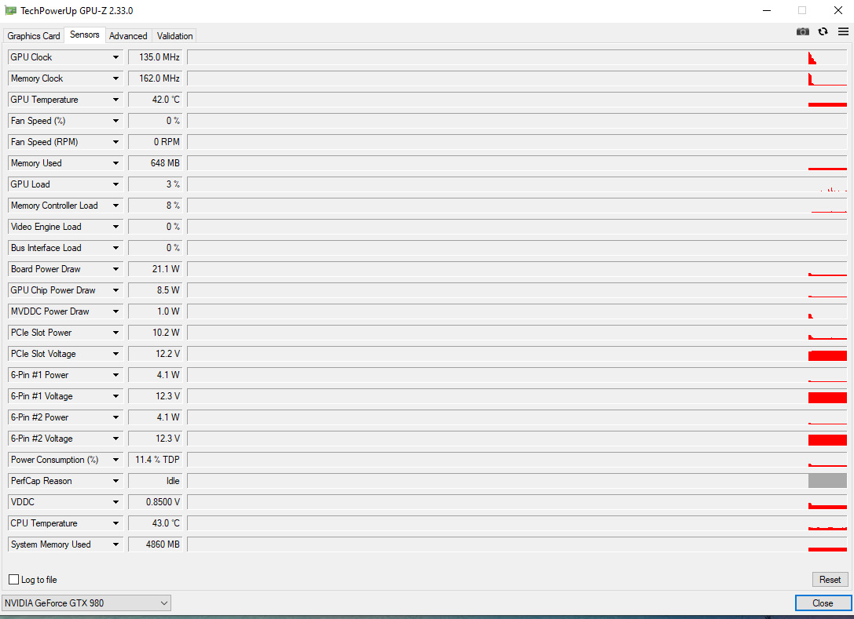Click the 4860 MB System Memory value
The height and width of the screenshot is (619, 854).
[156, 545]
